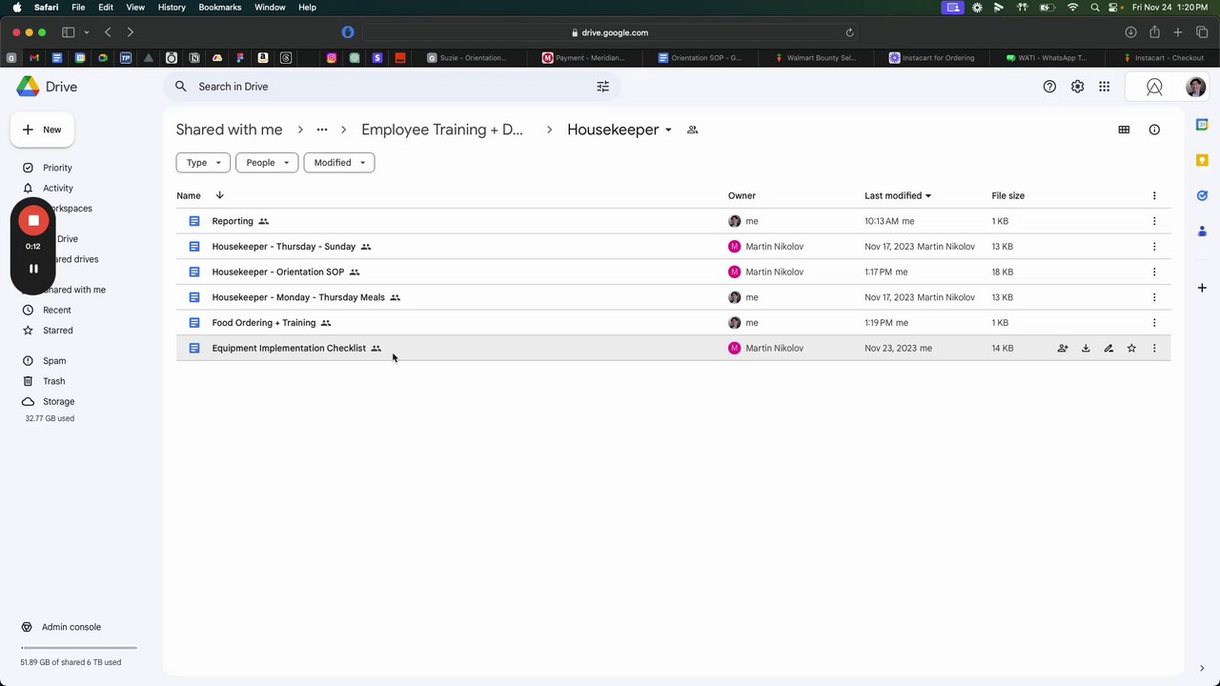Pause the screen recording
The width and height of the screenshot is (1220, 686).
(33, 269)
